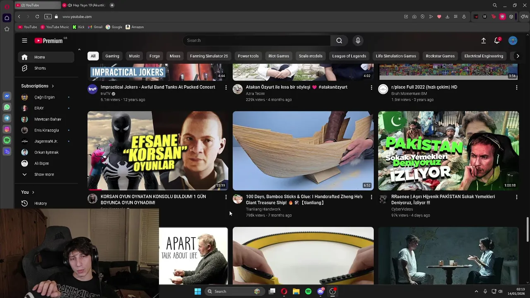Open more options for Bamboo Treasure Ship video
The height and width of the screenshot is (298, 530).
(x=371, y=197)
